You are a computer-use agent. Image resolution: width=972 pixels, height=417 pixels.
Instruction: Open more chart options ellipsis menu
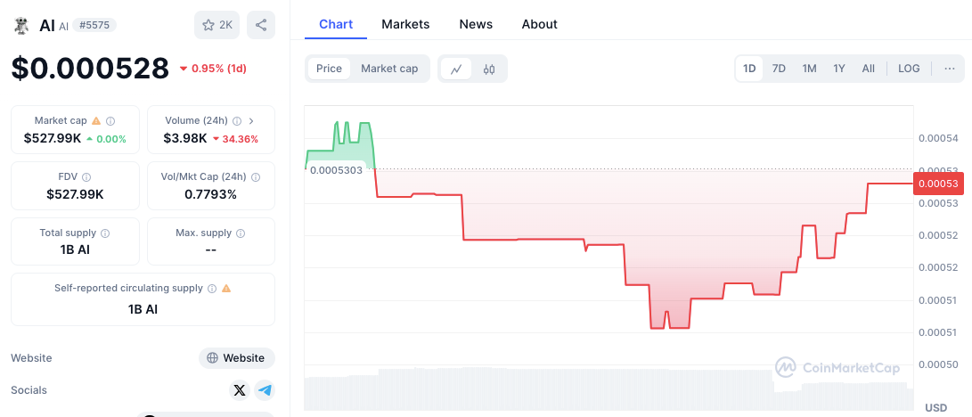click(x=949, y=69)
